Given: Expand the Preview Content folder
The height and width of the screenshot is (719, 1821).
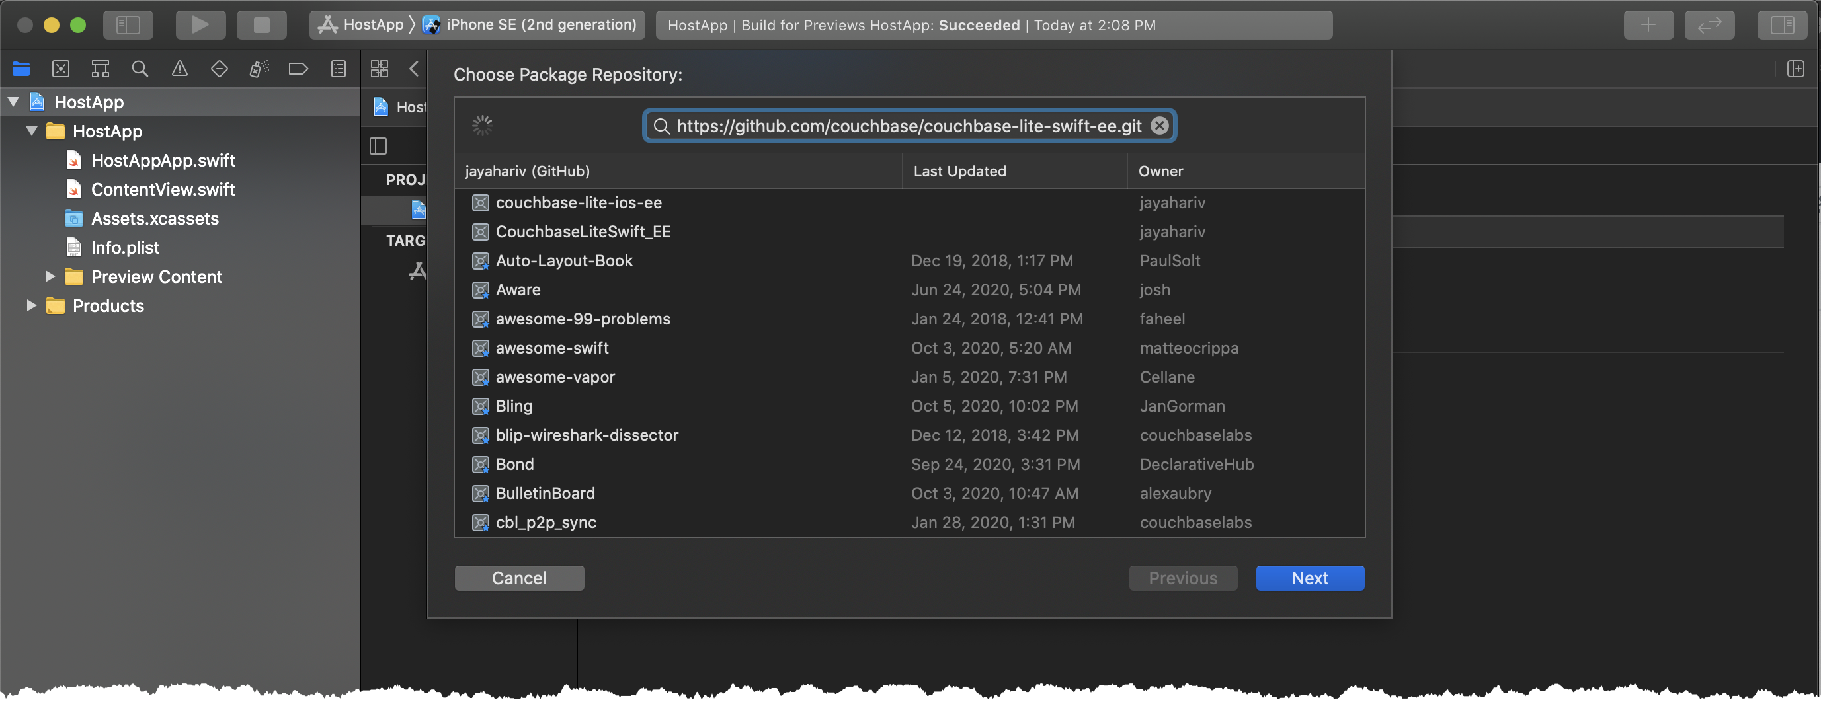Looking at the screenshot, I should pos(50,276).
